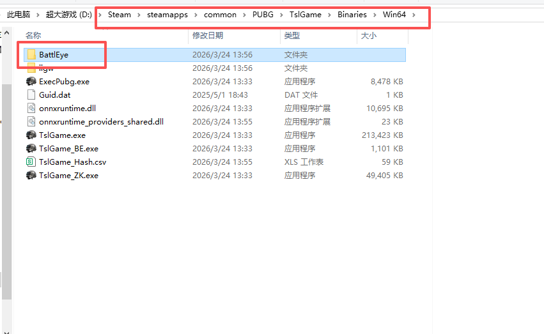Click the TslGame_ZK.exe application icon
The width and height of the screenshot is (544, 334).
pyautogui.click(x=31, y=176)
